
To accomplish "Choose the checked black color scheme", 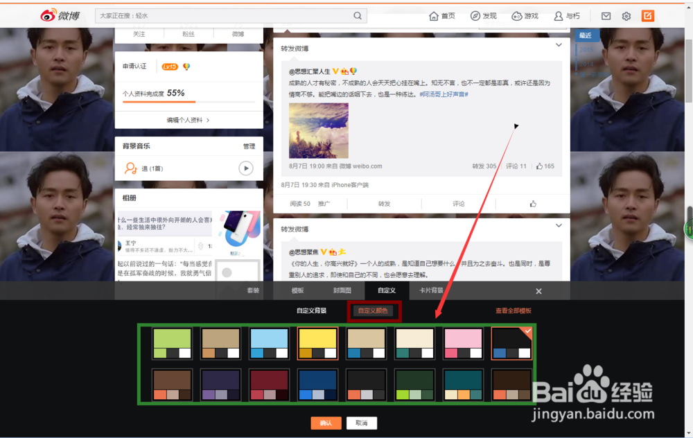I will point(512,344).
